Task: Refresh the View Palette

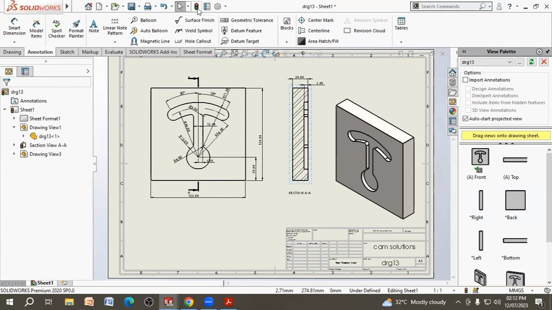Action: coord(531,62)
